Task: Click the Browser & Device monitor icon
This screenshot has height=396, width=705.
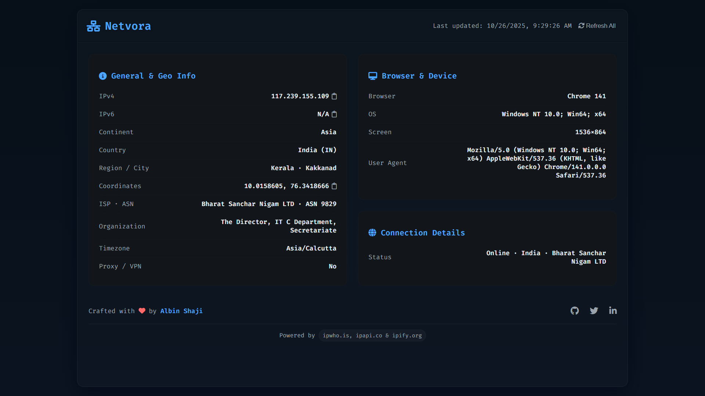Action: pos(373,76)
